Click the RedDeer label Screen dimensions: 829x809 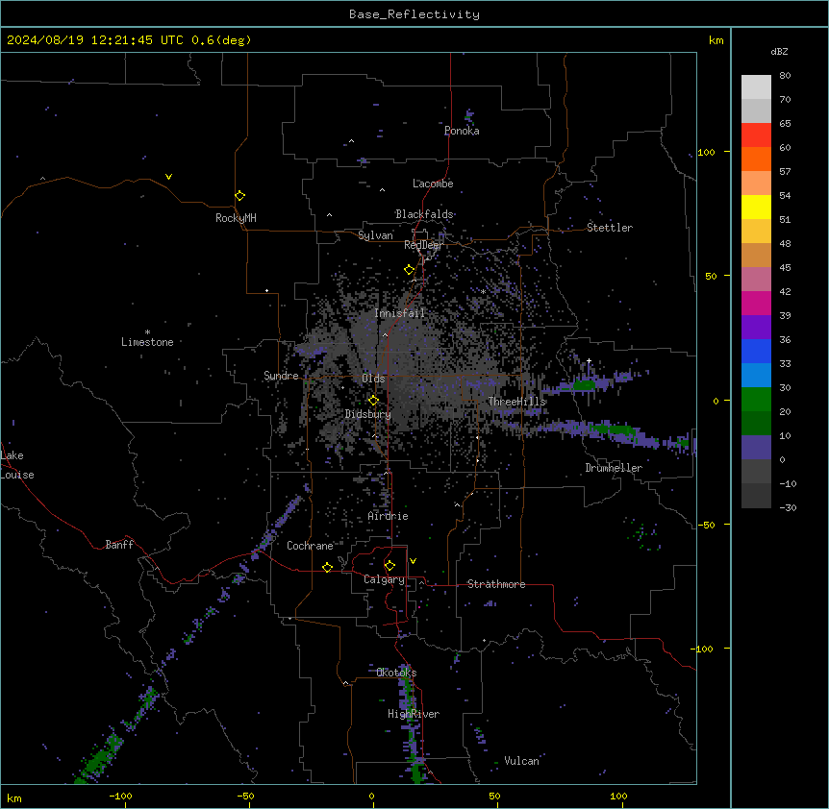423,244
